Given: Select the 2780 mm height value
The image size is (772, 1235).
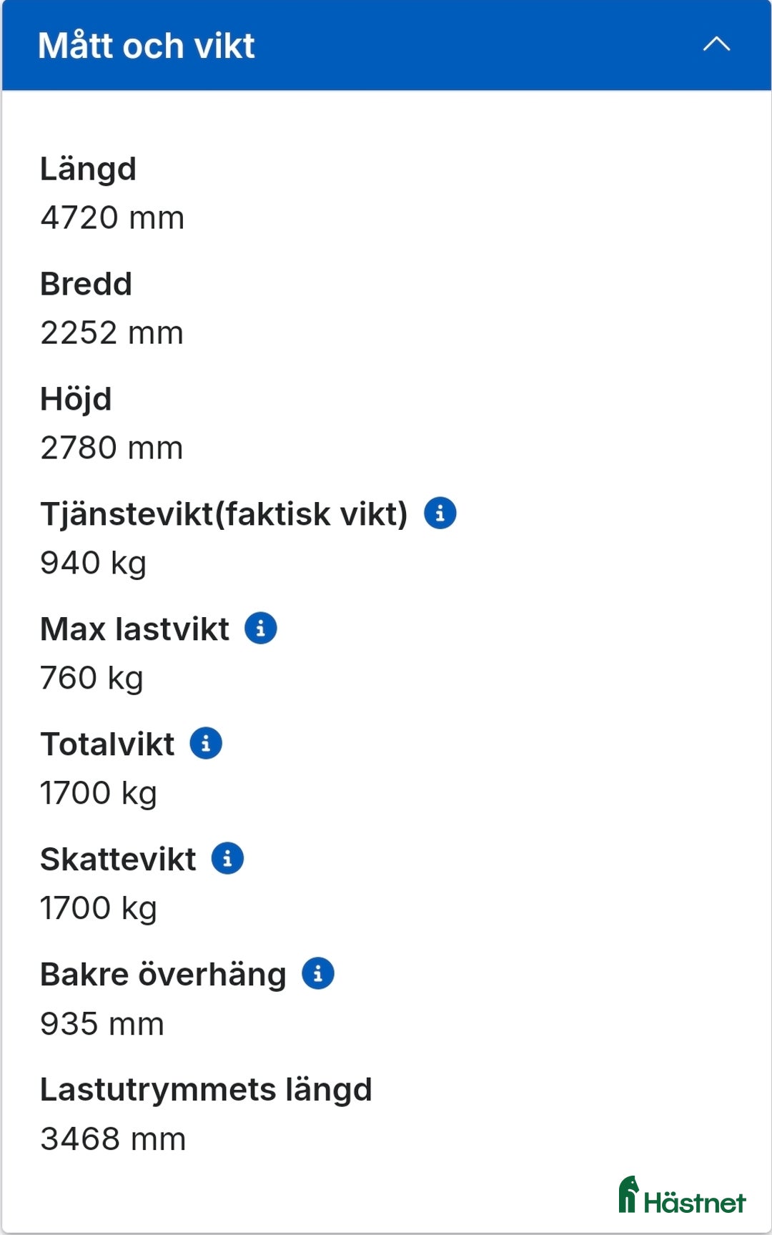Looking at the screenshot, I should click(x=112, y=447).
